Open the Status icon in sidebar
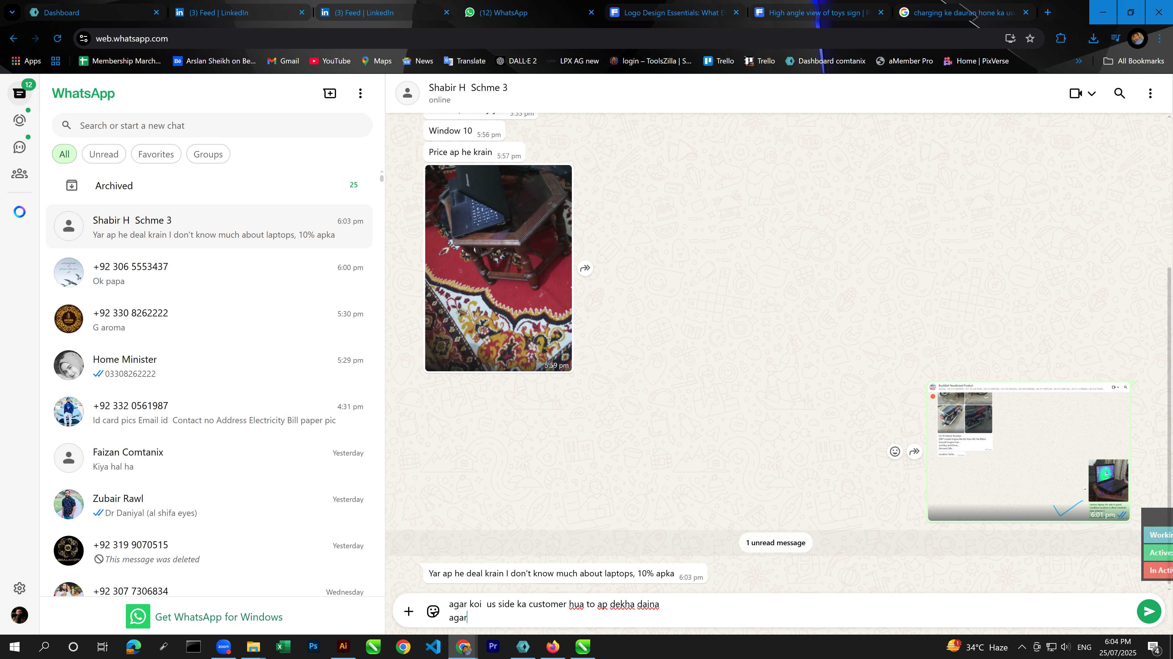Viewport: 1173px width, 659px height. coord(19,120)
